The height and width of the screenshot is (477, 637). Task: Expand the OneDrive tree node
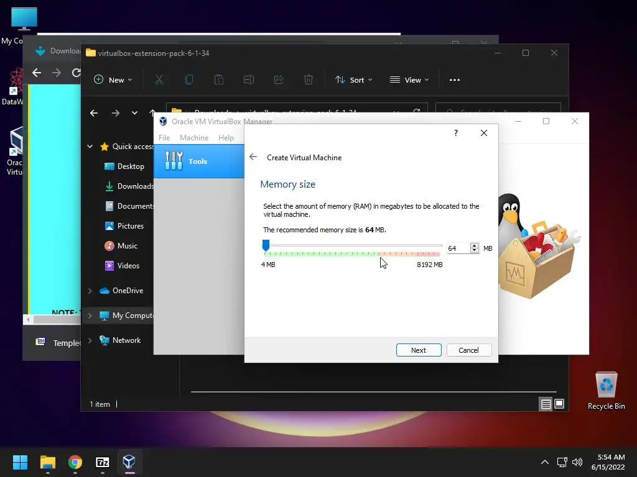tap(90, 291)
